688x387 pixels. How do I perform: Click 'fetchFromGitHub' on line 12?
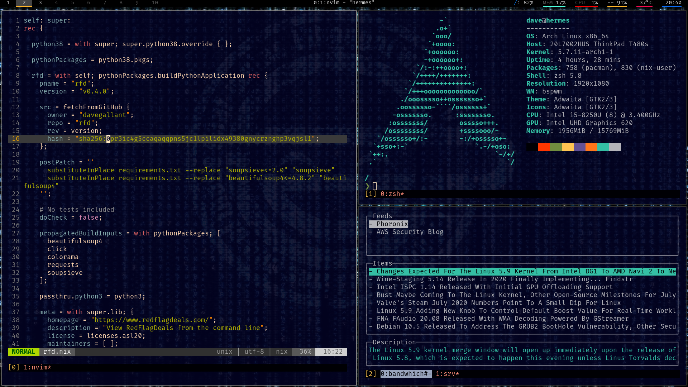(x=92, y=107)
